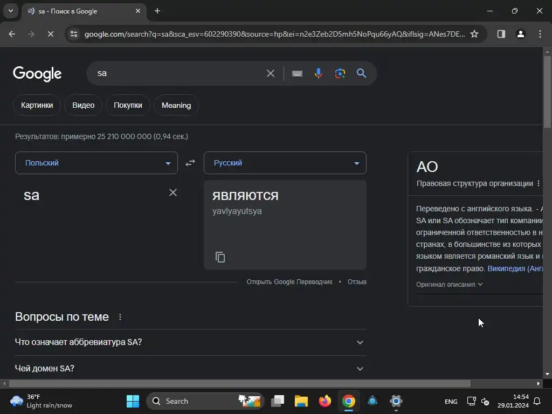Open Settings gear on taskbar
The height and width of the screenshot is (414, 552).
(x=396, y=401)
